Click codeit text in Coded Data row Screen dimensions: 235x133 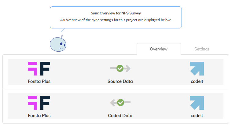[x=197, y=116]
